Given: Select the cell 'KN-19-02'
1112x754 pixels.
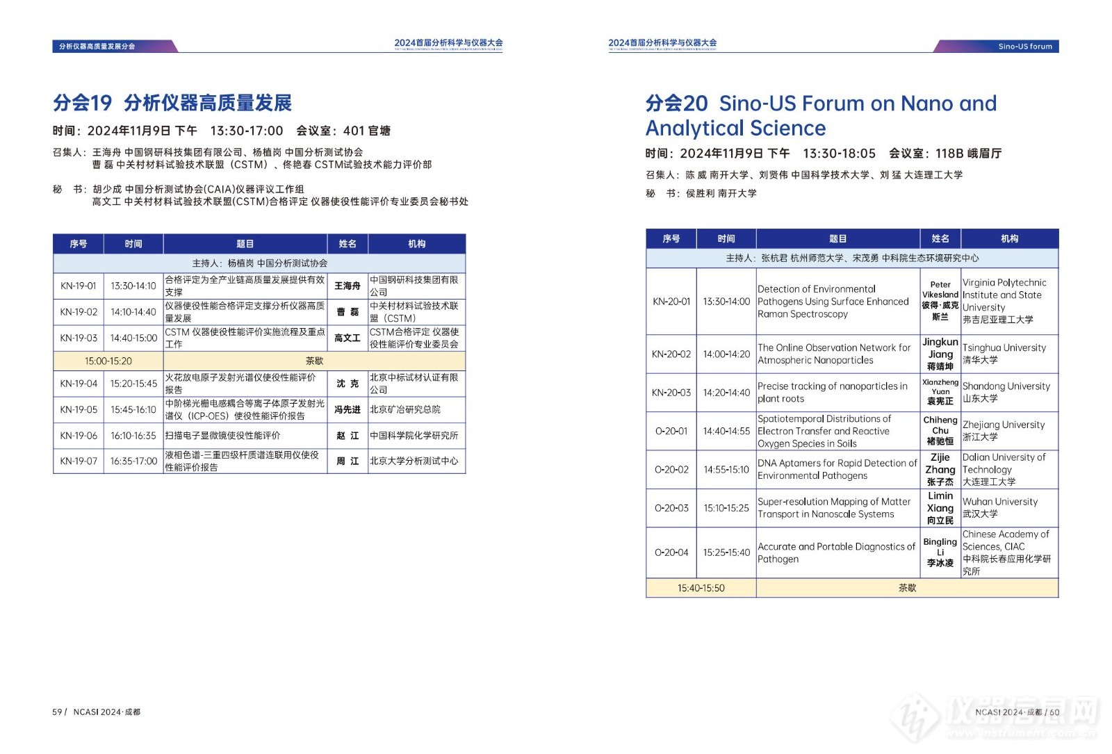Looking at the screenshot, I should (x=79, y=312).
